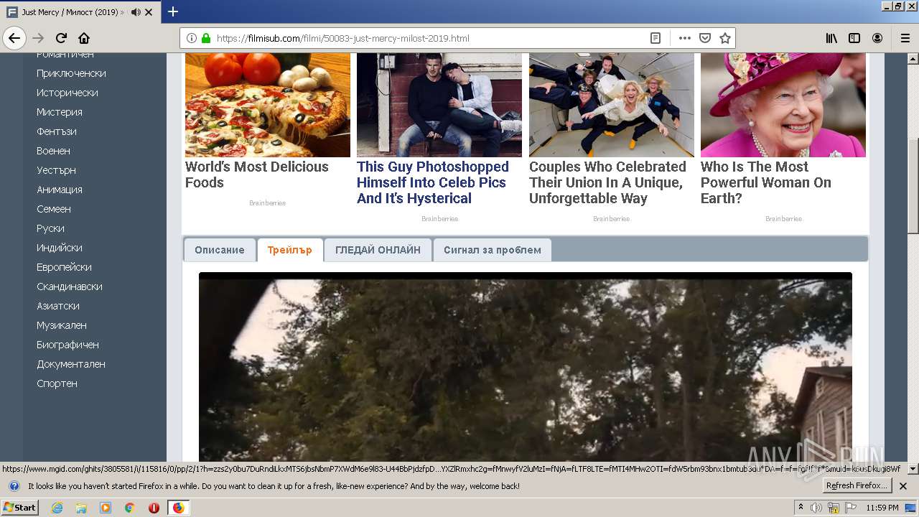919x517 pixels.
Task: Bookmark this page with star
Action: (x=725, y=38)
